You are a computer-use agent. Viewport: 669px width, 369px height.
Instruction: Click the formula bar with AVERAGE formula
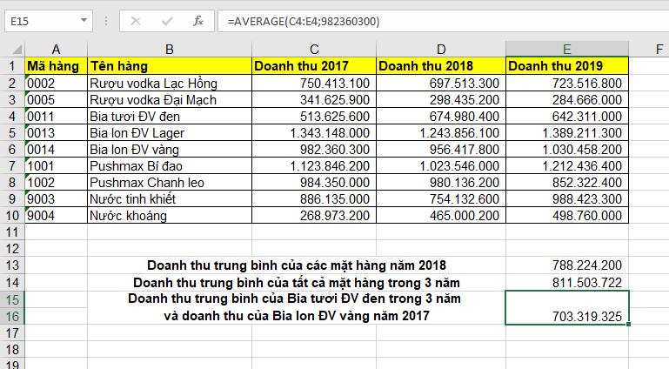(x=435, y=20)
